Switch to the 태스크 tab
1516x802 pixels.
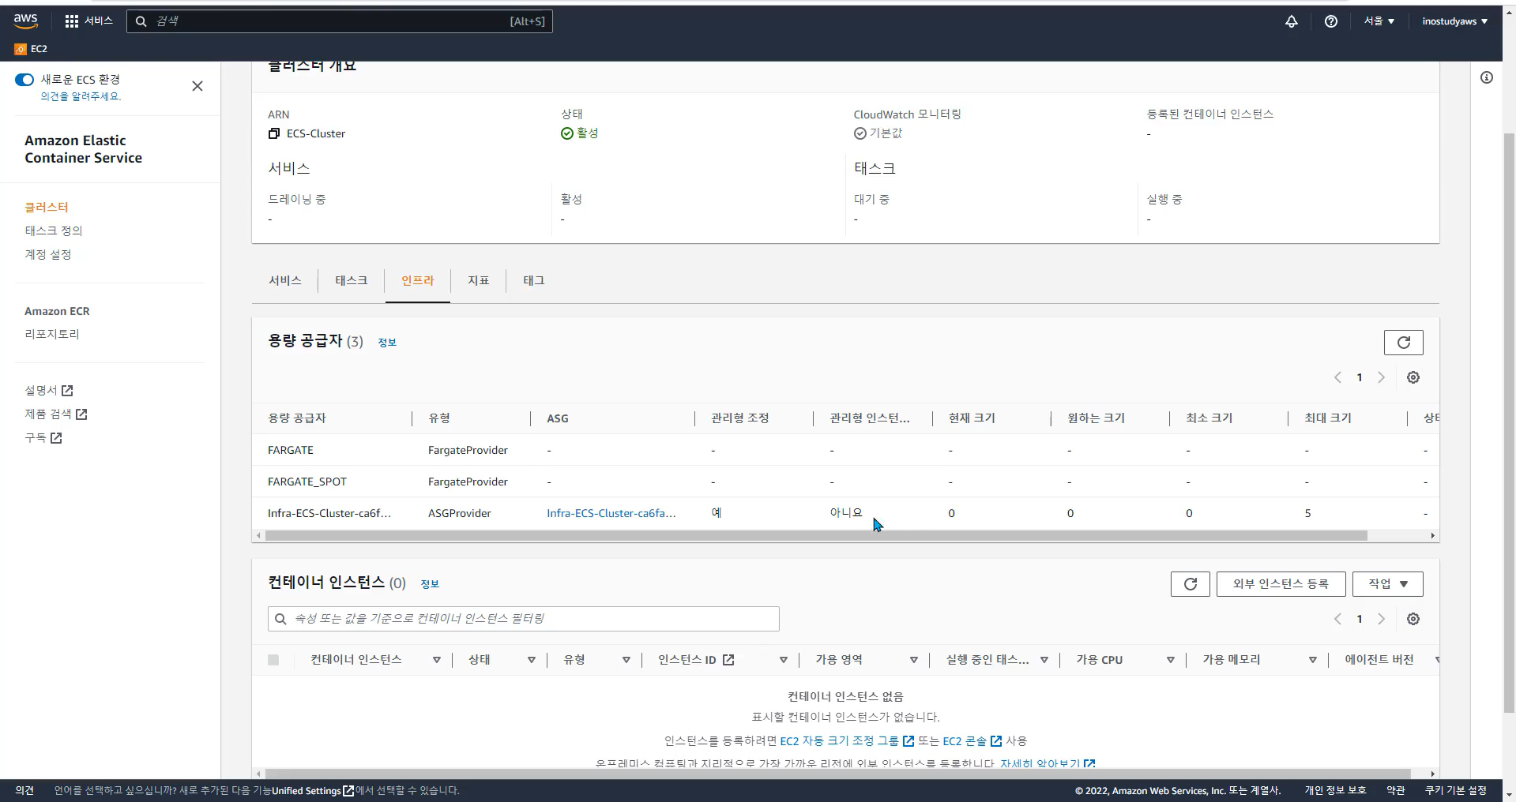pyautogui.click(x=351, y=280)
